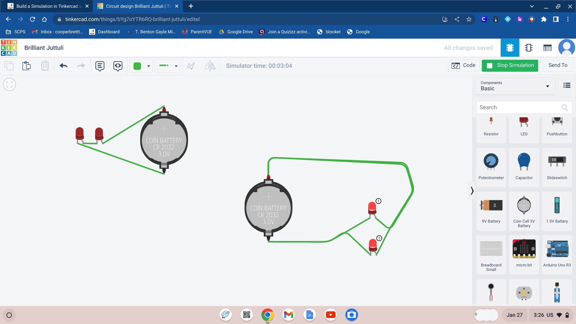The width and height of the screenshot is (576, 324).
Task: Toggle the components list view layout
Action: pyautogui.click(x=567, y=85)
